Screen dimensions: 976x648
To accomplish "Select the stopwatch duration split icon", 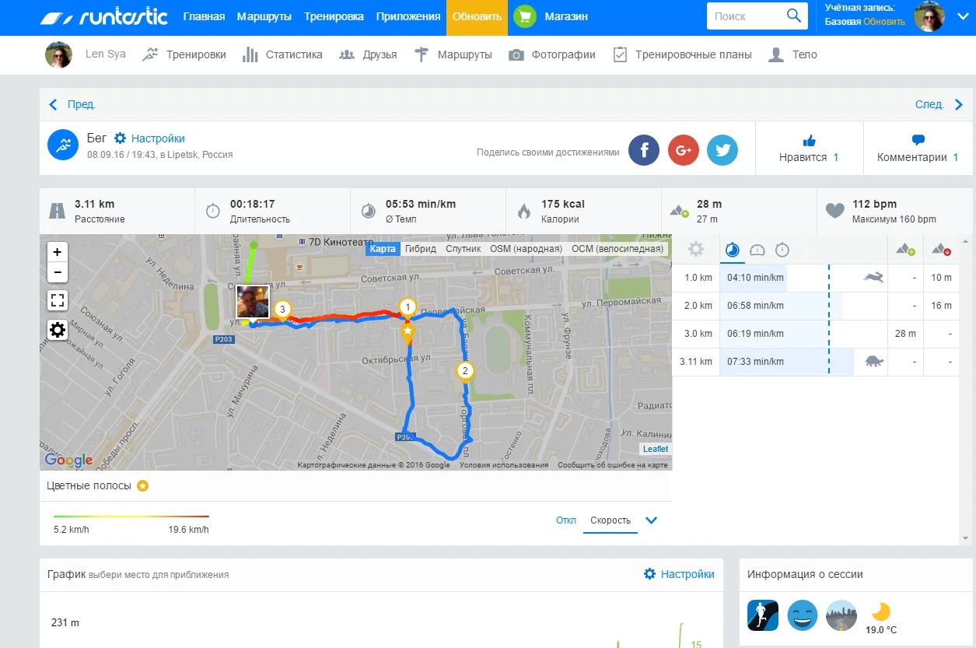I will (782, 250).
